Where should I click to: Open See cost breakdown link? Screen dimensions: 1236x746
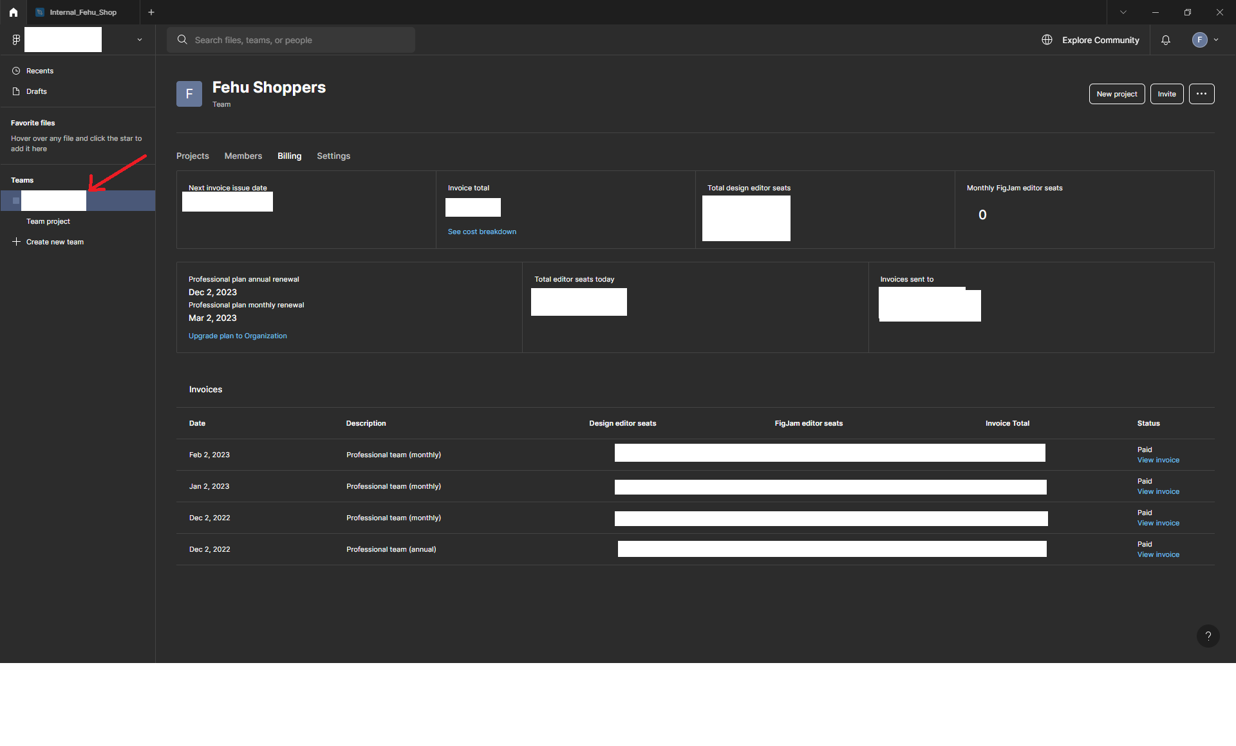tap(482, 232)
